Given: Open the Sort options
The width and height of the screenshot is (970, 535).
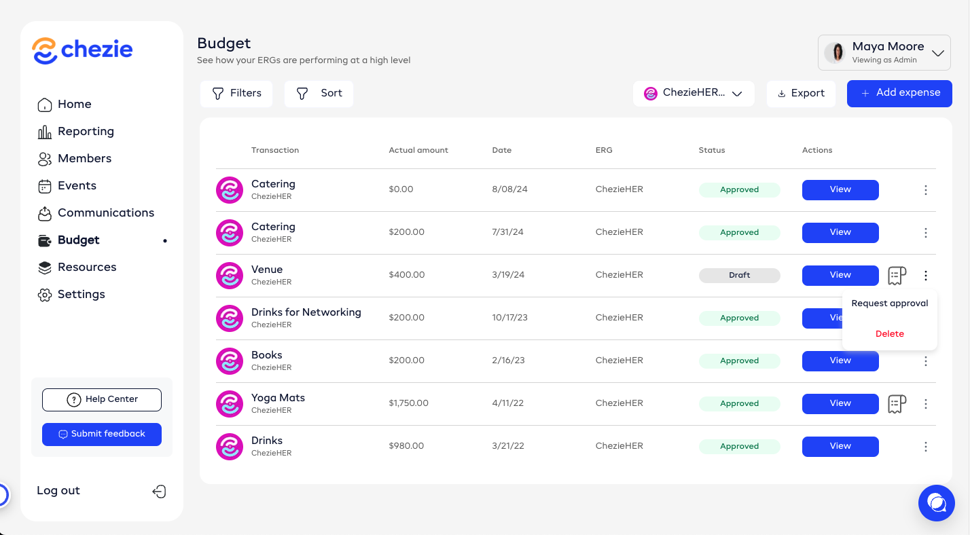Looking at the screenshot, I should pos(319,94).
